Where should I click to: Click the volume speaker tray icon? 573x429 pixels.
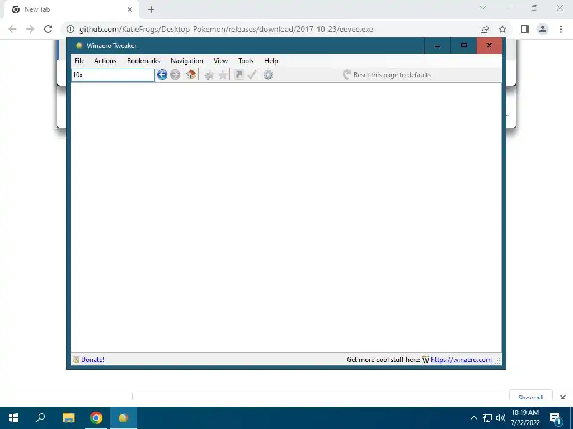[x=501, y=418]
